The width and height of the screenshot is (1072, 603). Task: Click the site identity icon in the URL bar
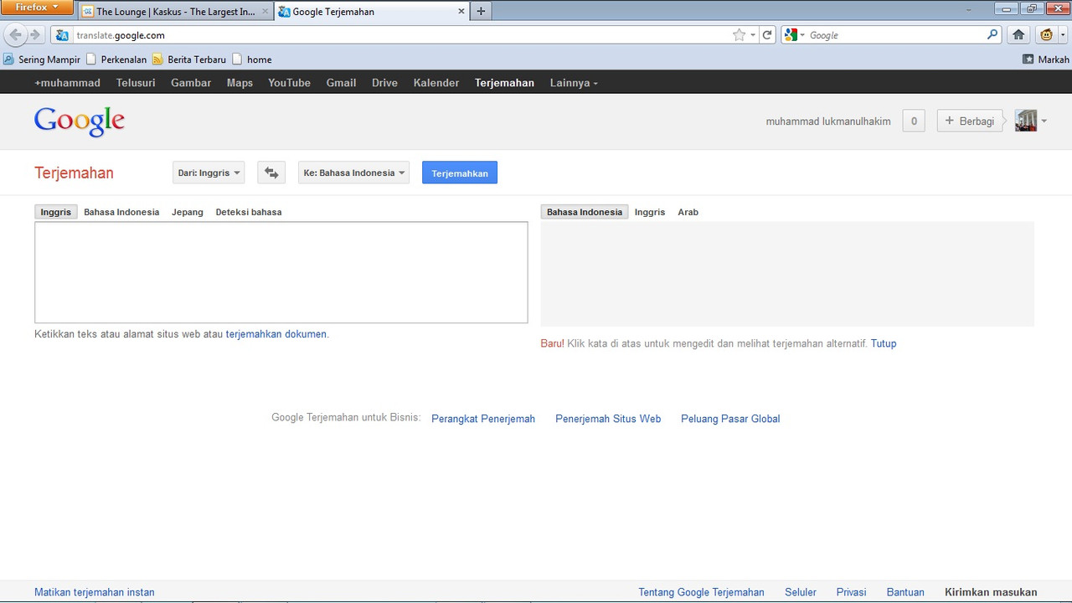[62, 35]
